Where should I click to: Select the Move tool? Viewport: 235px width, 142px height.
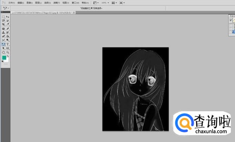8,17
